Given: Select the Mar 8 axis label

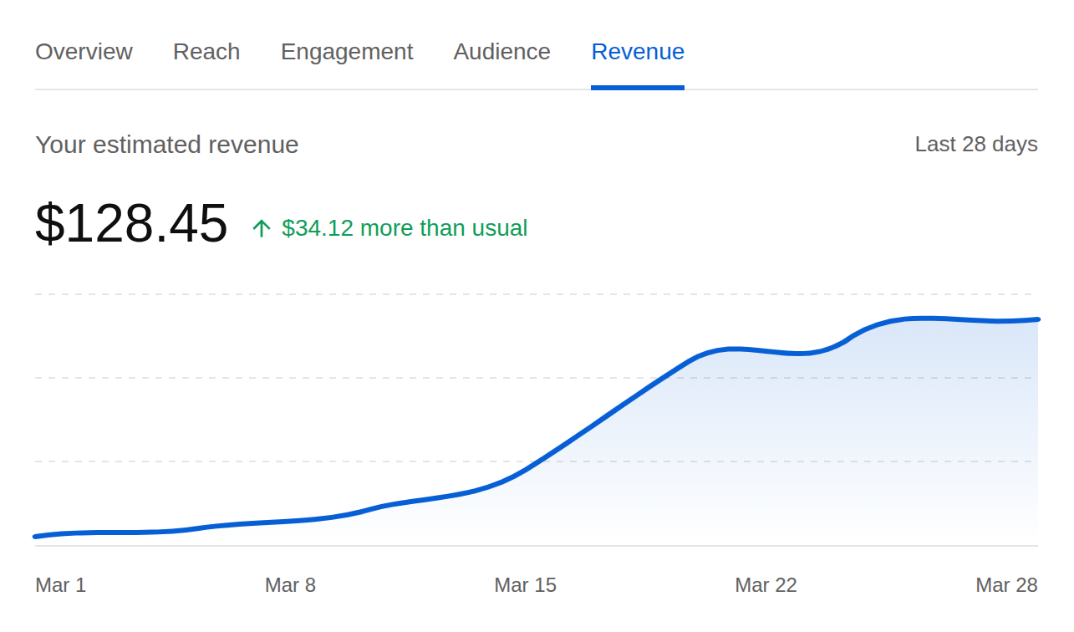Looking at the screenshot, I should click(x=290, y=585).
